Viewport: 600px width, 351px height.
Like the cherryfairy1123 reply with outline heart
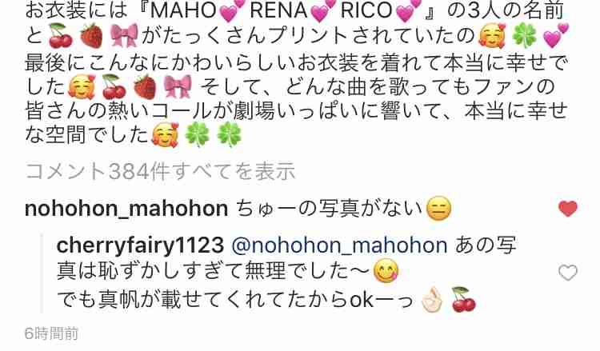[568, 273]
